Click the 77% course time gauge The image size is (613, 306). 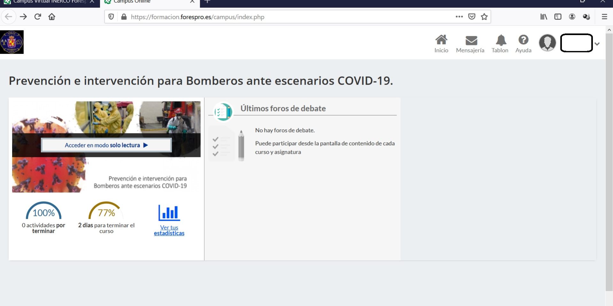point(106,212)
